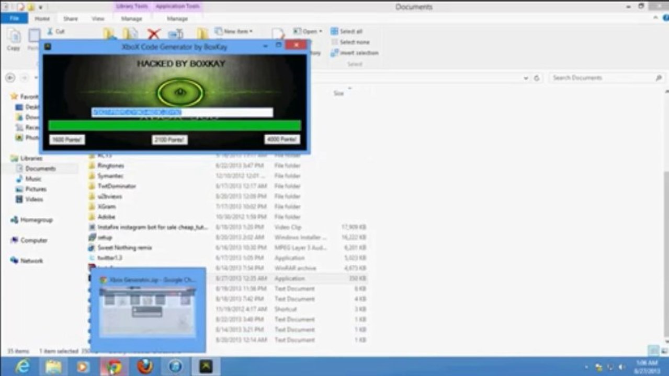Switch to the Home ribbon tab

pyautogui.click(x=42, y=19)
